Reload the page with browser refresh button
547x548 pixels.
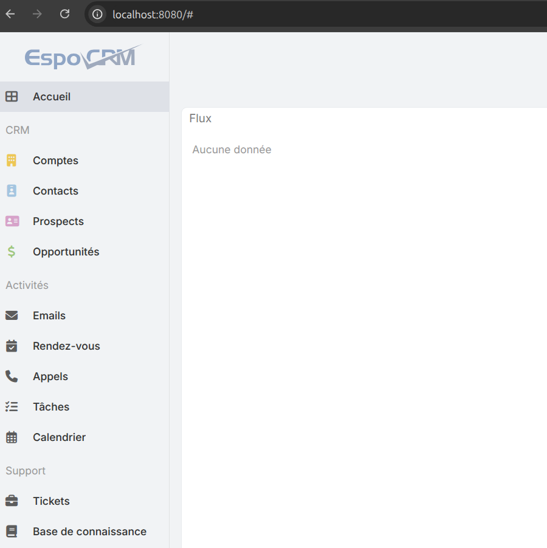point(65,14)
